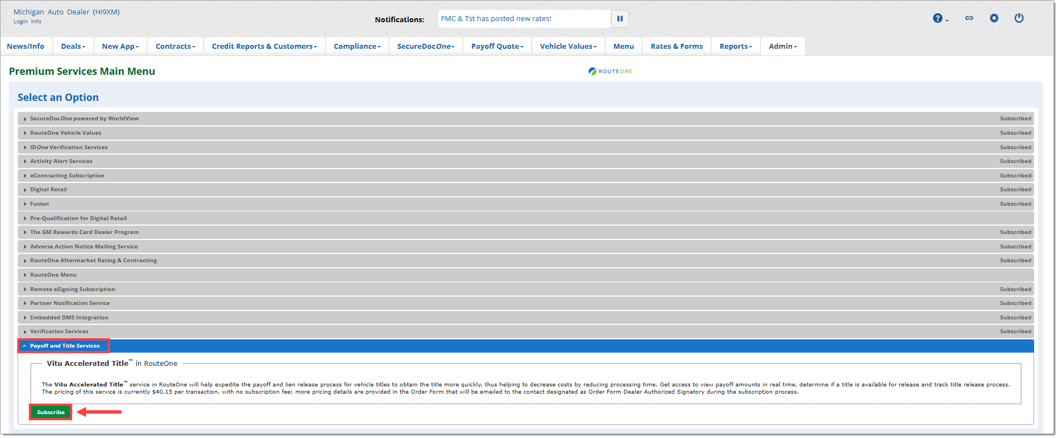This screenshot has width=1058, height=438.
Task: Collapse Payoff and Title Services section
Action: coord(526,346)
